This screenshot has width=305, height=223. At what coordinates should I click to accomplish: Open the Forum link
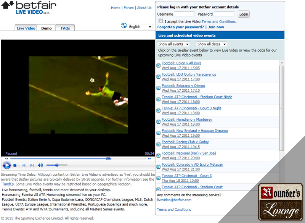pyautogui.click(x=128, y=8)
